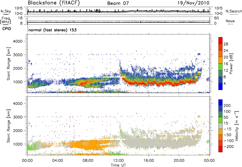Viewport: 242px width, 167px height.
Task: Click the "4" label on the Power color bar
Action: click(224, 83)
